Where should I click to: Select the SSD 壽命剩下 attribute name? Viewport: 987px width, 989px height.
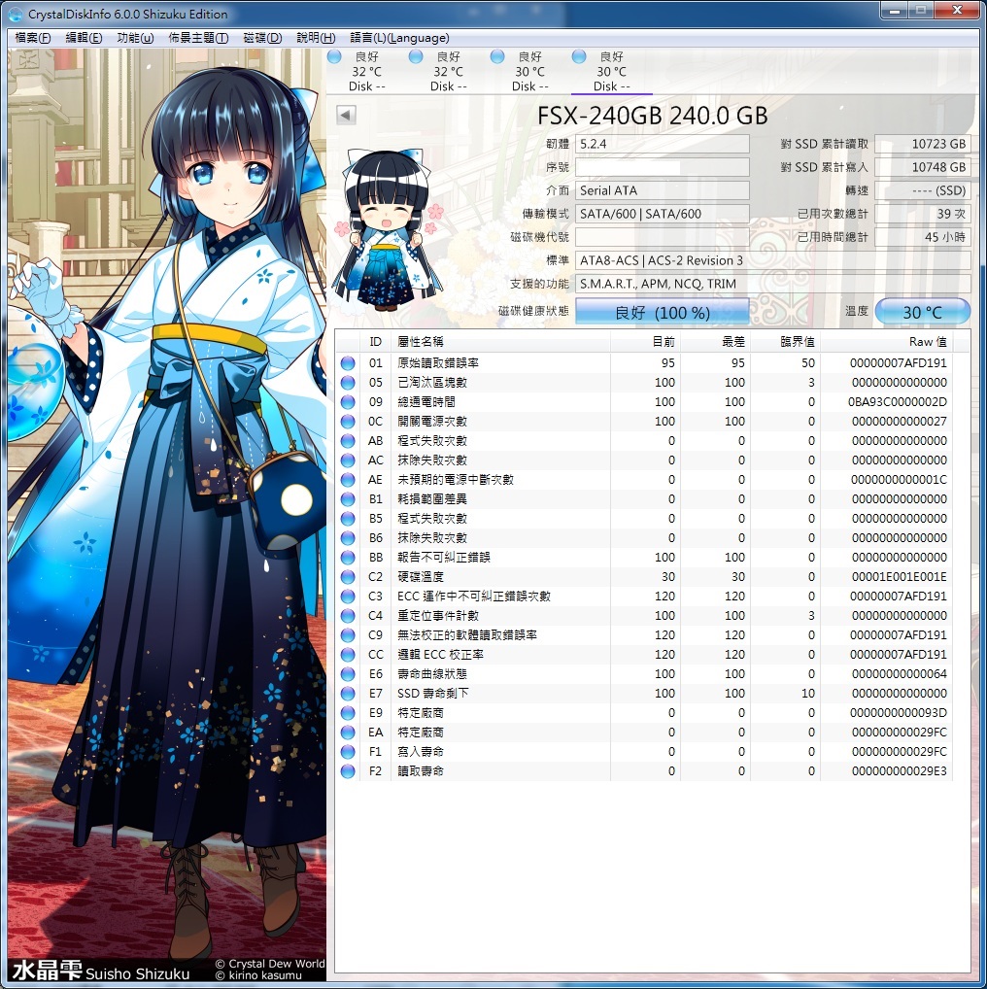432,694
